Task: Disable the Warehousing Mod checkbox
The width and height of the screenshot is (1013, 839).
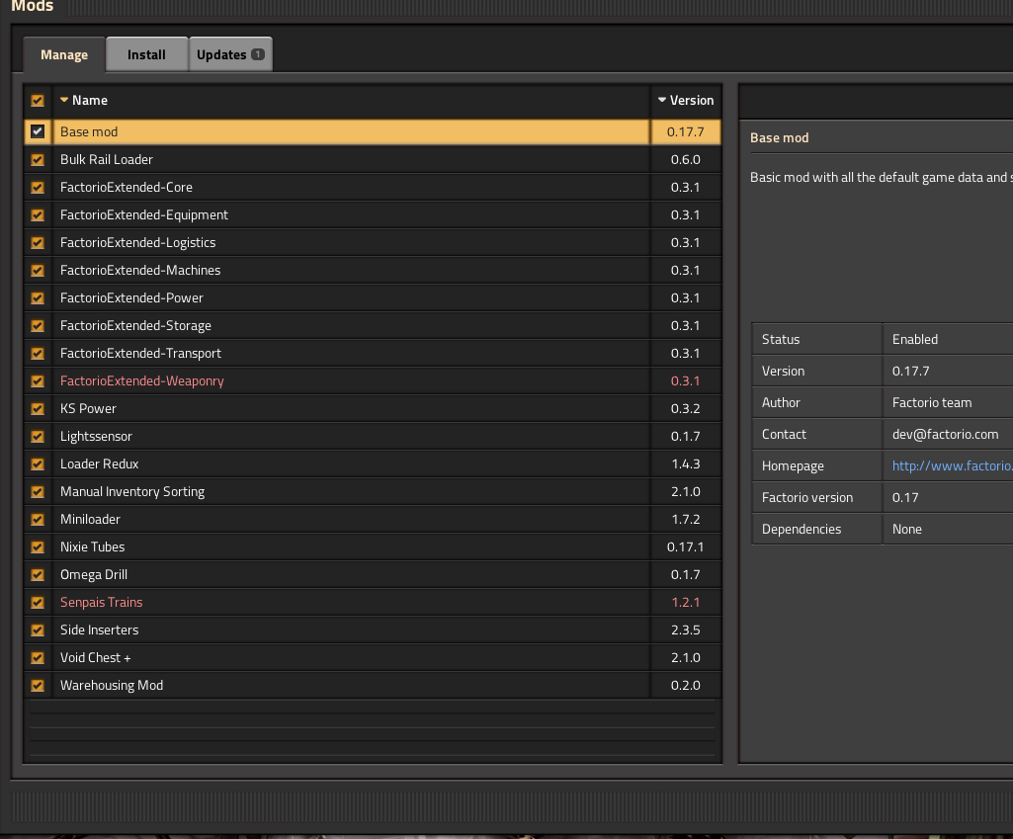Action: coord(38,686)
